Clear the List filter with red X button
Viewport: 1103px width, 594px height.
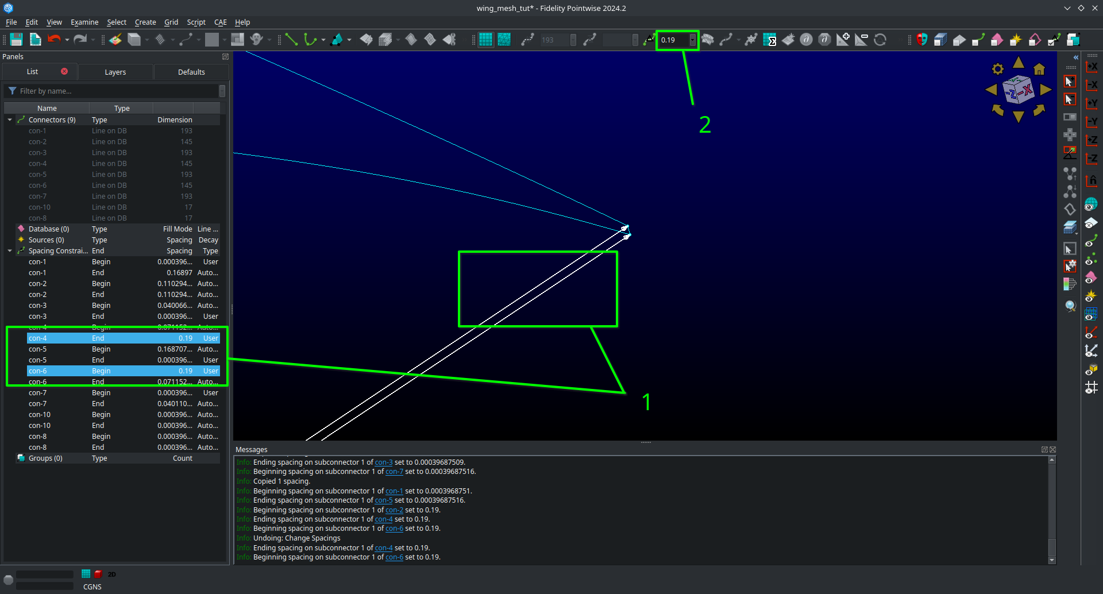[x=64, y=71]
